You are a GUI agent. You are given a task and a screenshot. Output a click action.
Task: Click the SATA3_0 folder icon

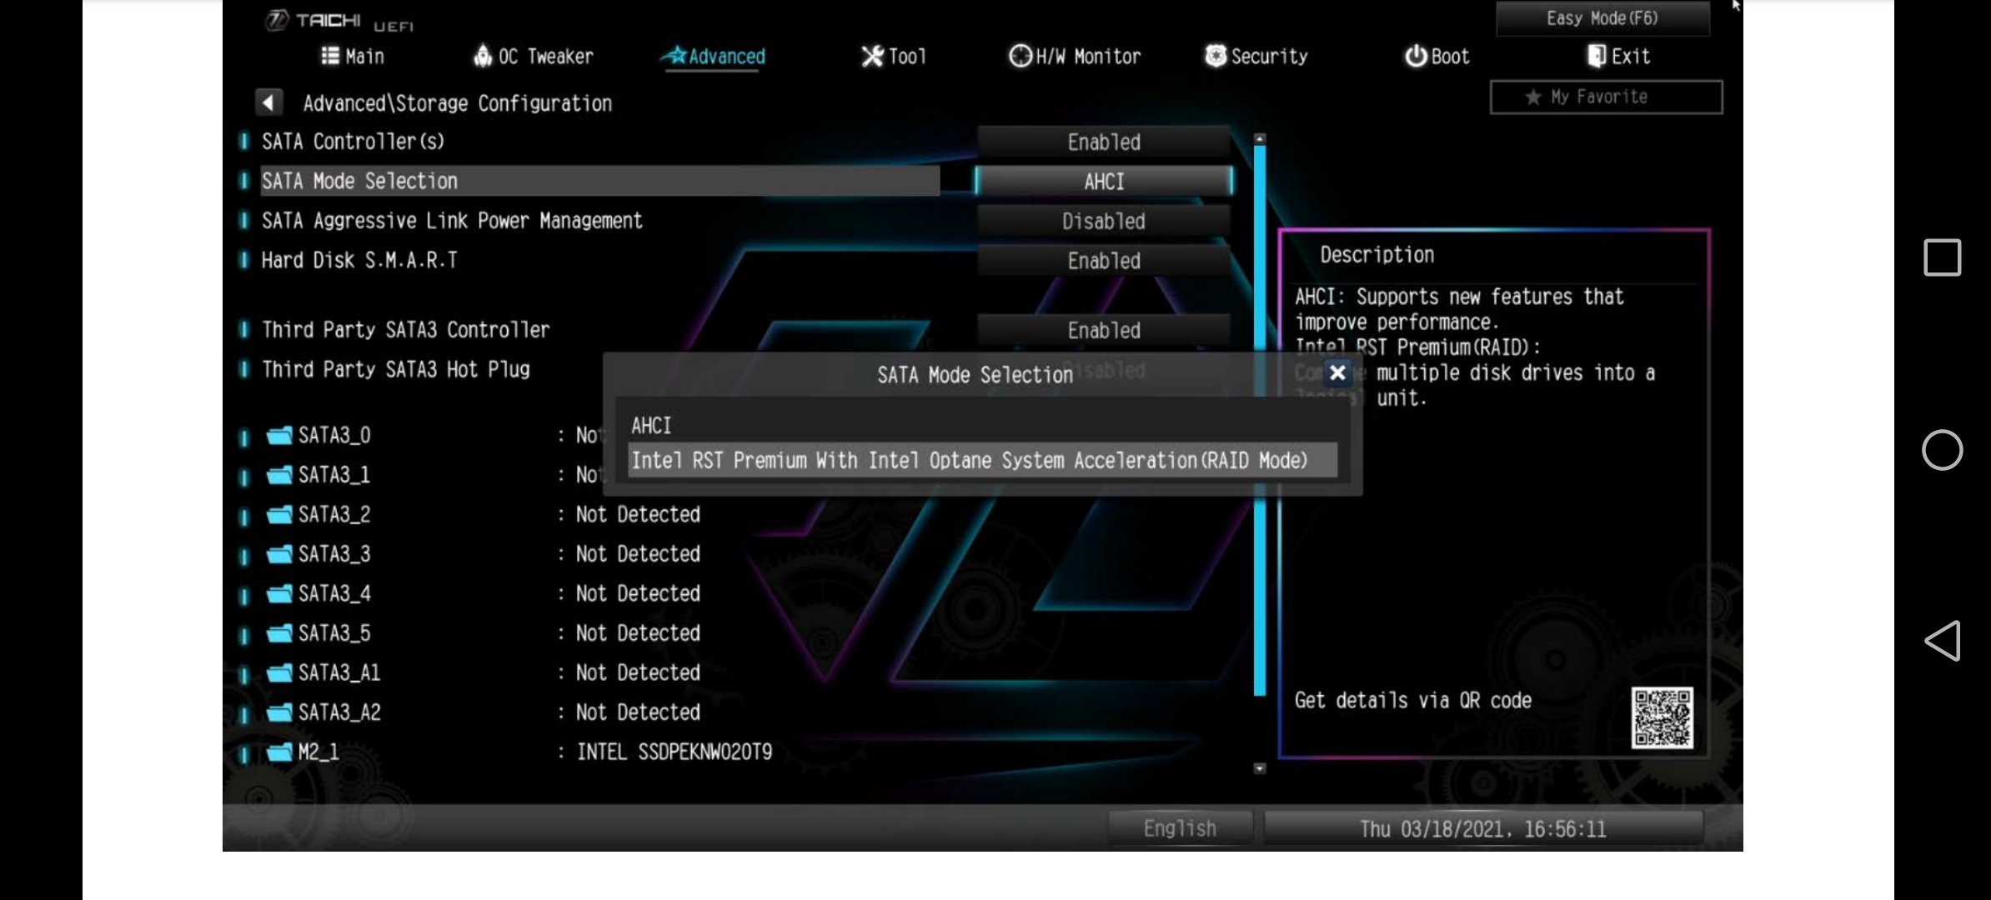(x=279, y=435)
